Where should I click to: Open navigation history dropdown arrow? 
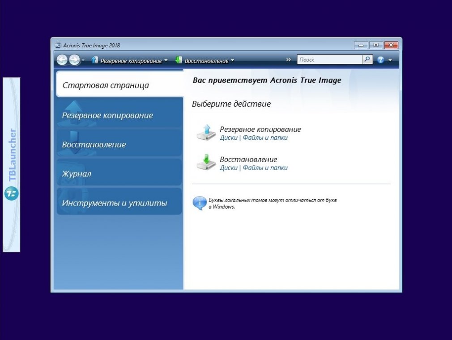83,60
